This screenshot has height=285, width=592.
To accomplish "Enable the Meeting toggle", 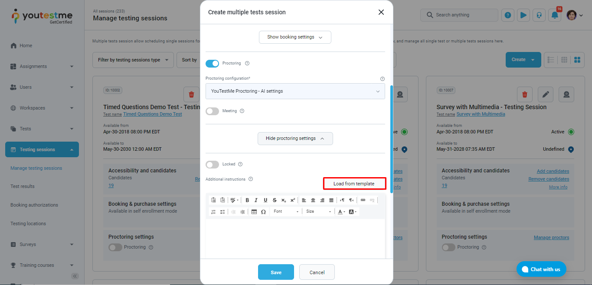I will 213,111.
